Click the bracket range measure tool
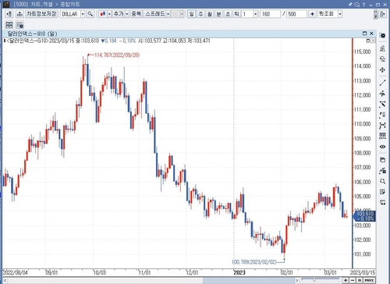The image size is (390, 284). coord(382,126)
